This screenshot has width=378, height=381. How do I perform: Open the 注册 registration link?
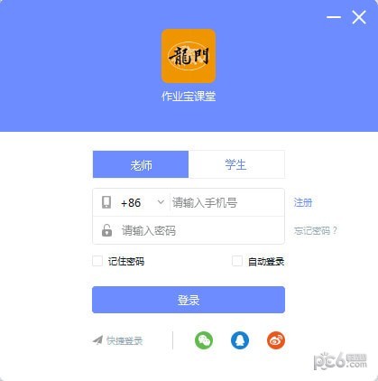303,202
